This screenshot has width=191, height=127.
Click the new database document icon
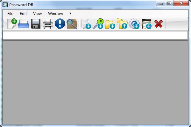pyautogui.click(x=12, y=24)
